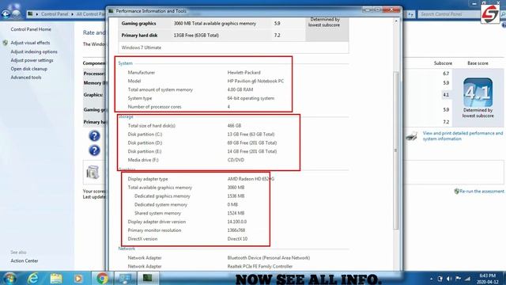
Task: Select the display driver version 14.100.0.0
Action: [237, 222]
